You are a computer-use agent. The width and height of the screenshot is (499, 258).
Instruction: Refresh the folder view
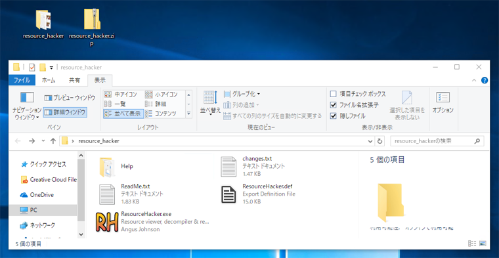tap(379, 141)
